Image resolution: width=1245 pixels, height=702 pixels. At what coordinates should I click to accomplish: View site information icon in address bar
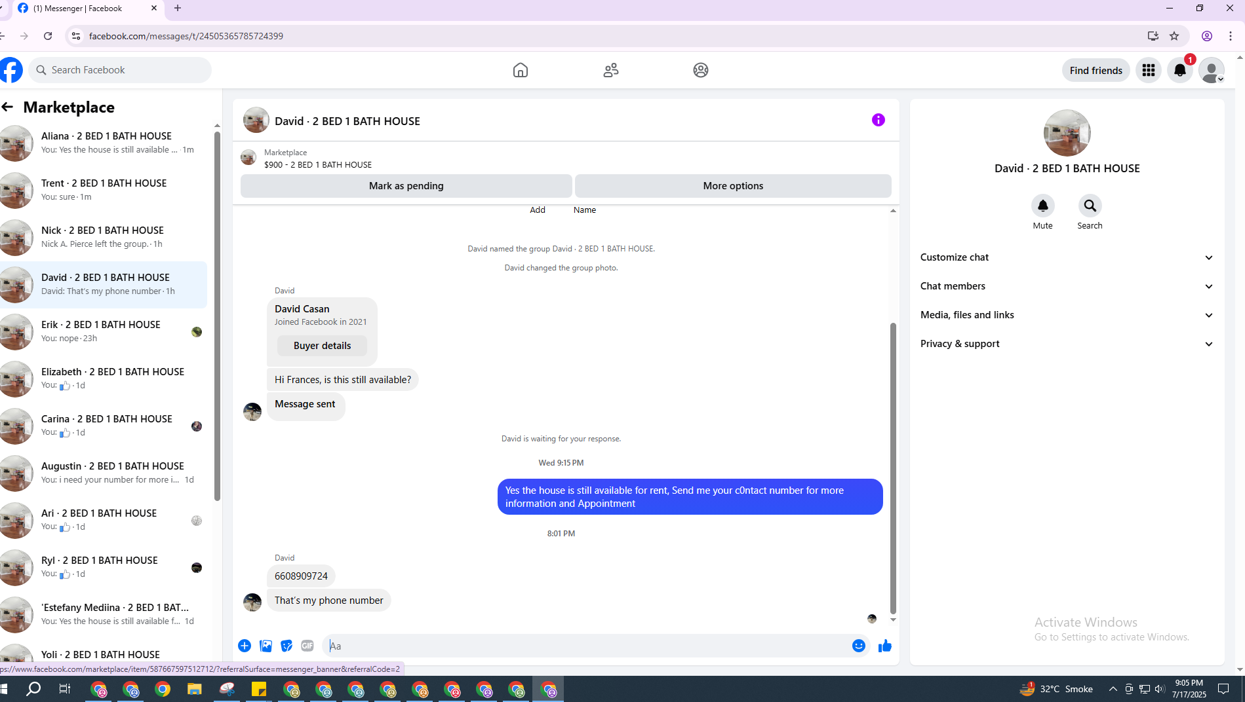76,36
